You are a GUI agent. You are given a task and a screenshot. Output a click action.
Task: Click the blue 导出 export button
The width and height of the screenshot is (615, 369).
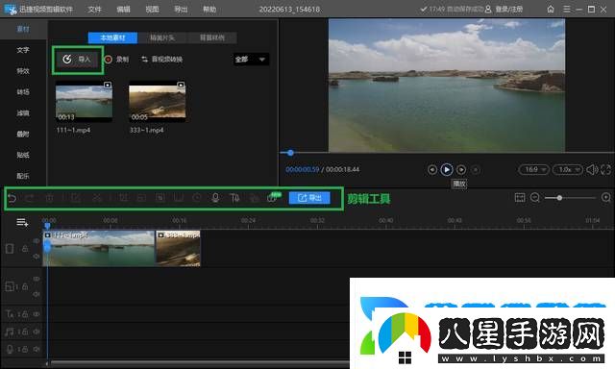[309, 198]
